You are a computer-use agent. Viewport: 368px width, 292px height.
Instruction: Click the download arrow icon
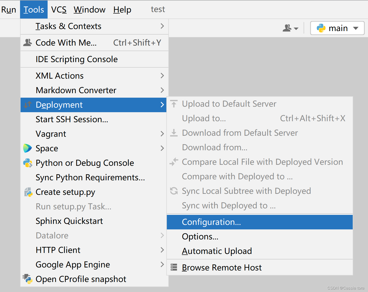(x=174, y=133)
